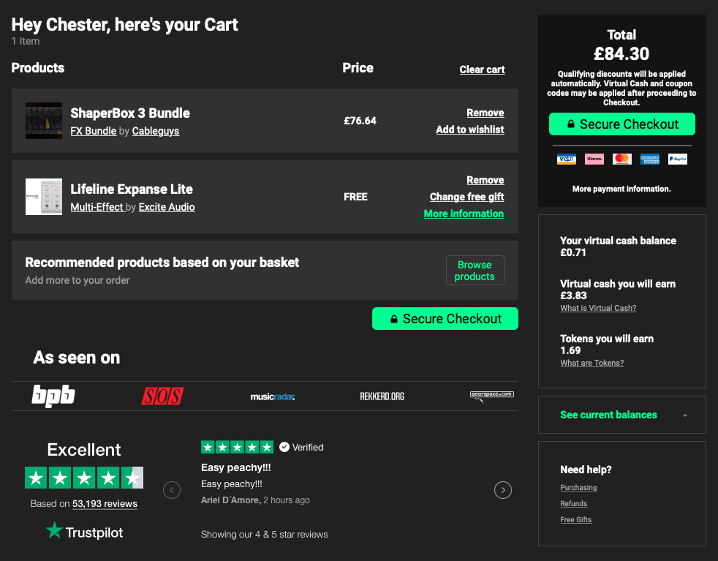
Task: Open More information for the free gift
Action: tap(464, 214)
